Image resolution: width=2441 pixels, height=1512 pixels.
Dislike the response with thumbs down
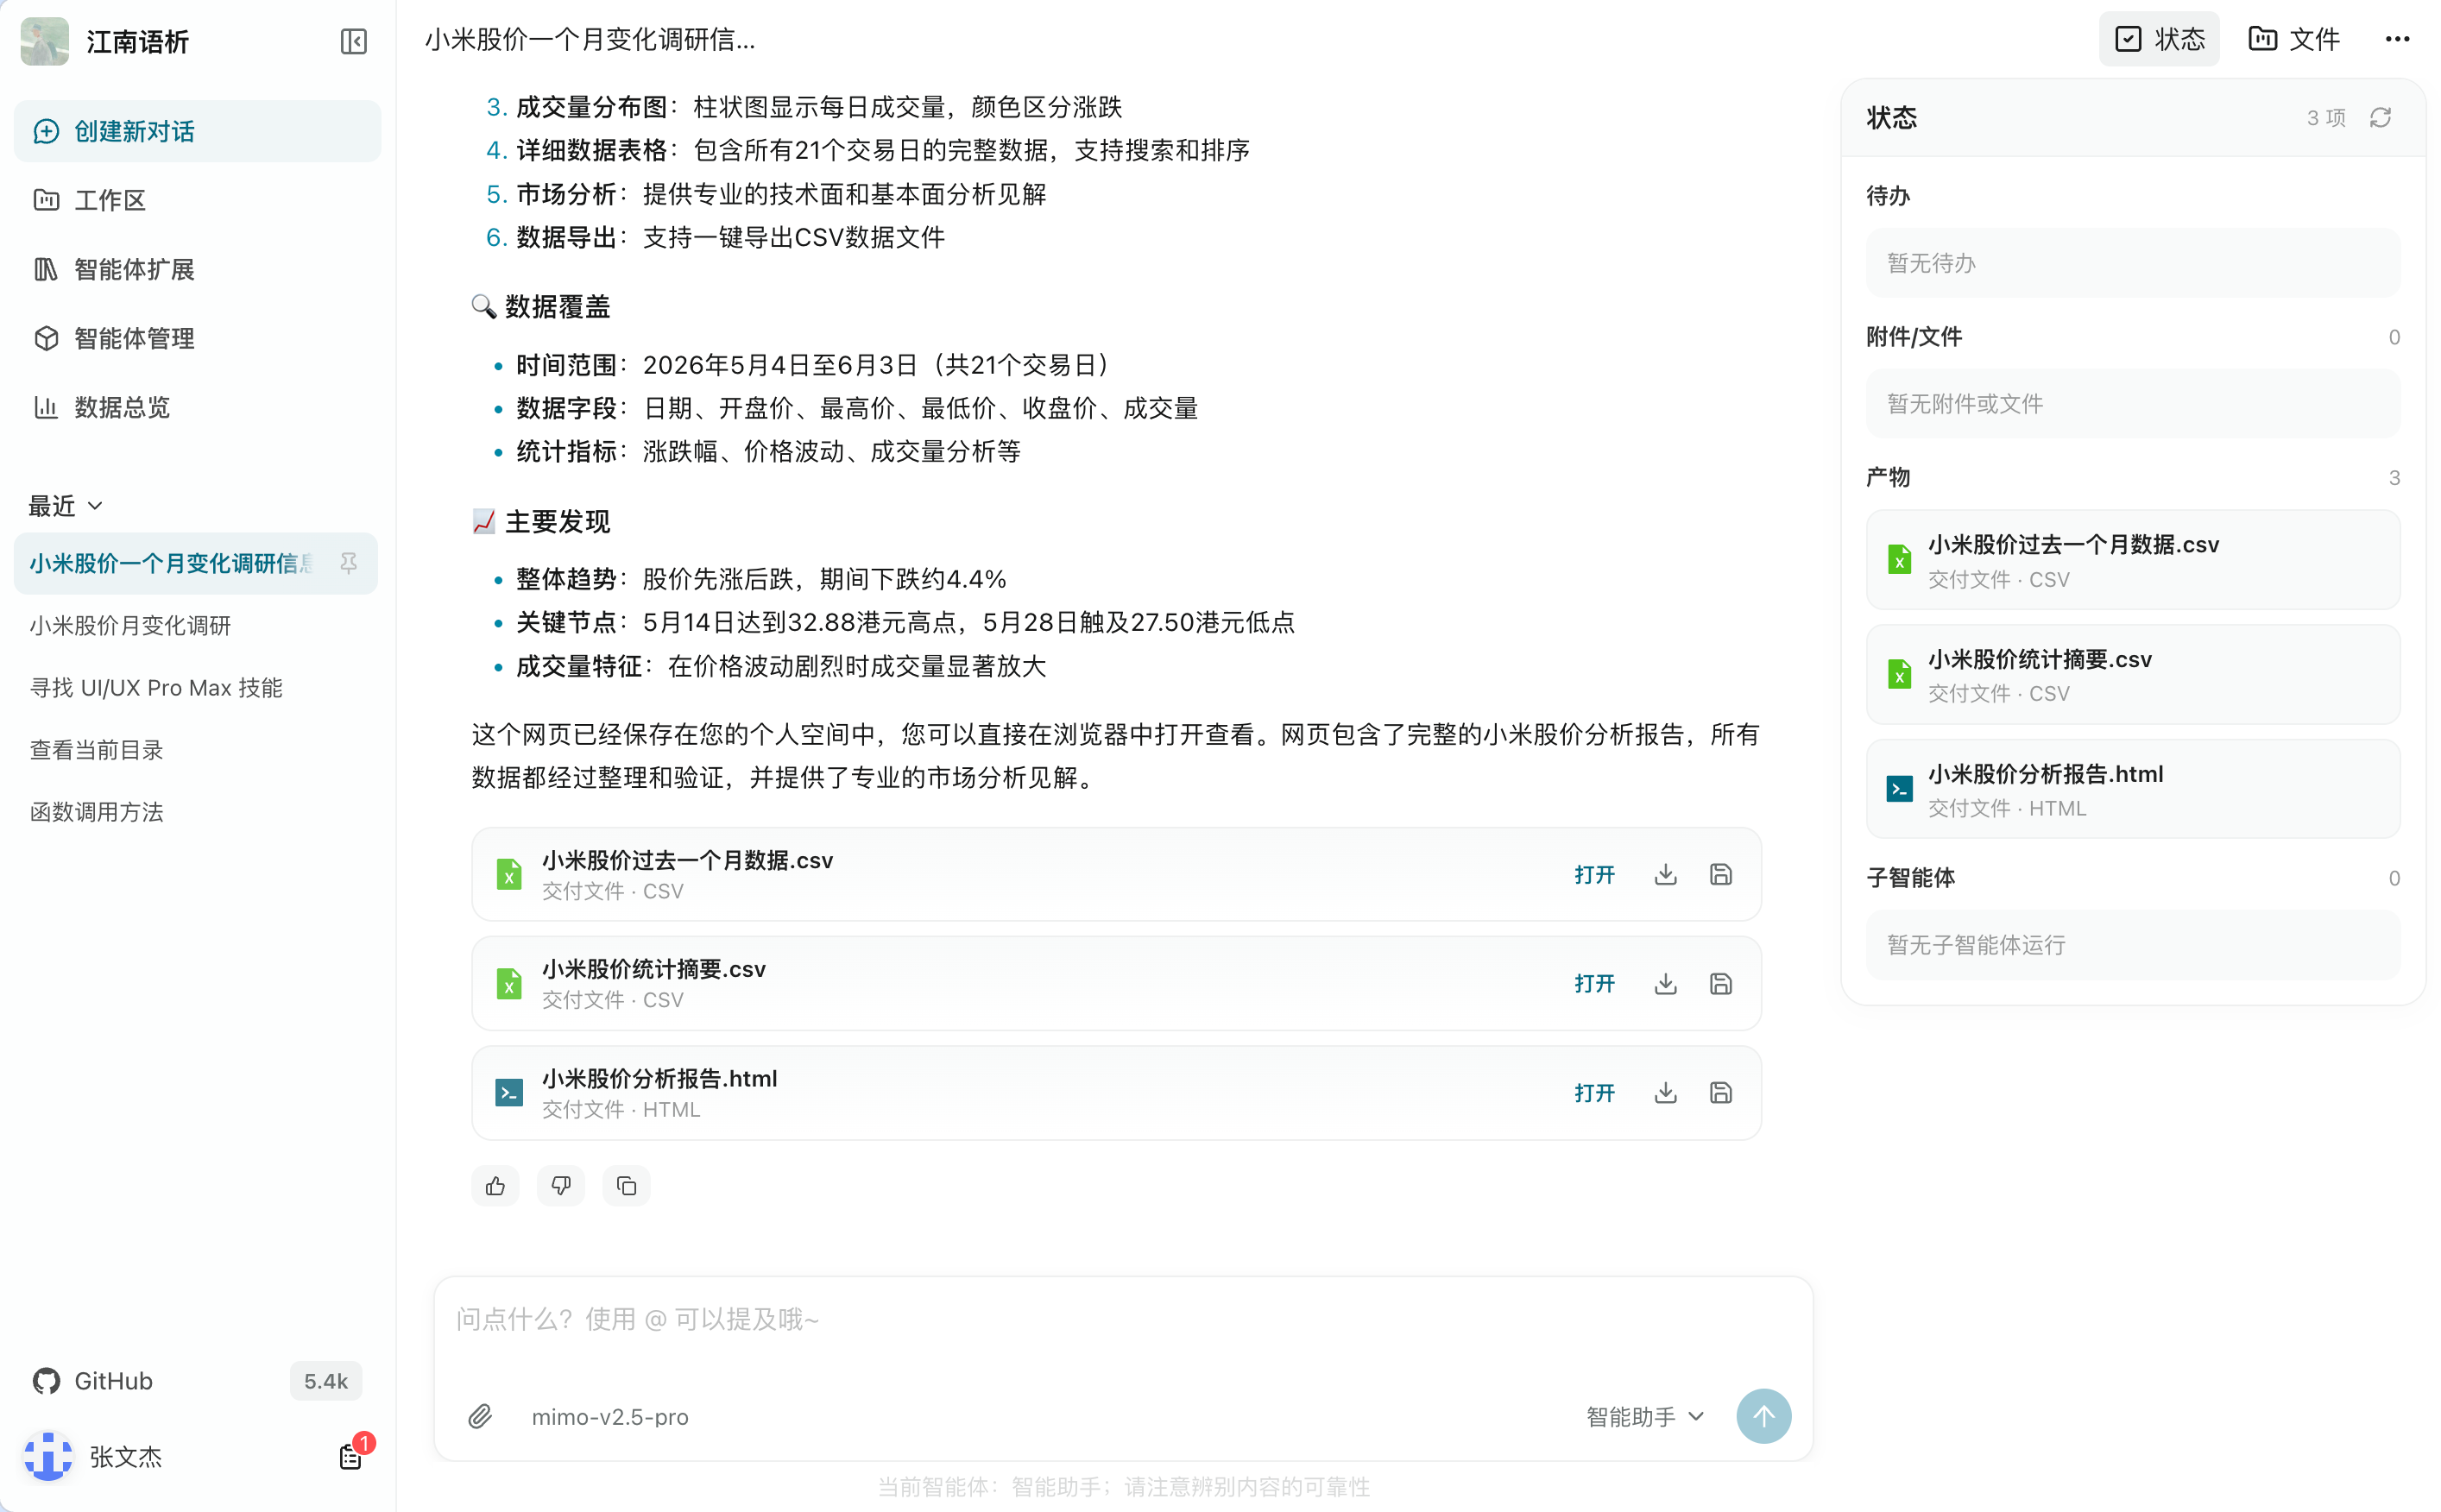pos(561,1186)
